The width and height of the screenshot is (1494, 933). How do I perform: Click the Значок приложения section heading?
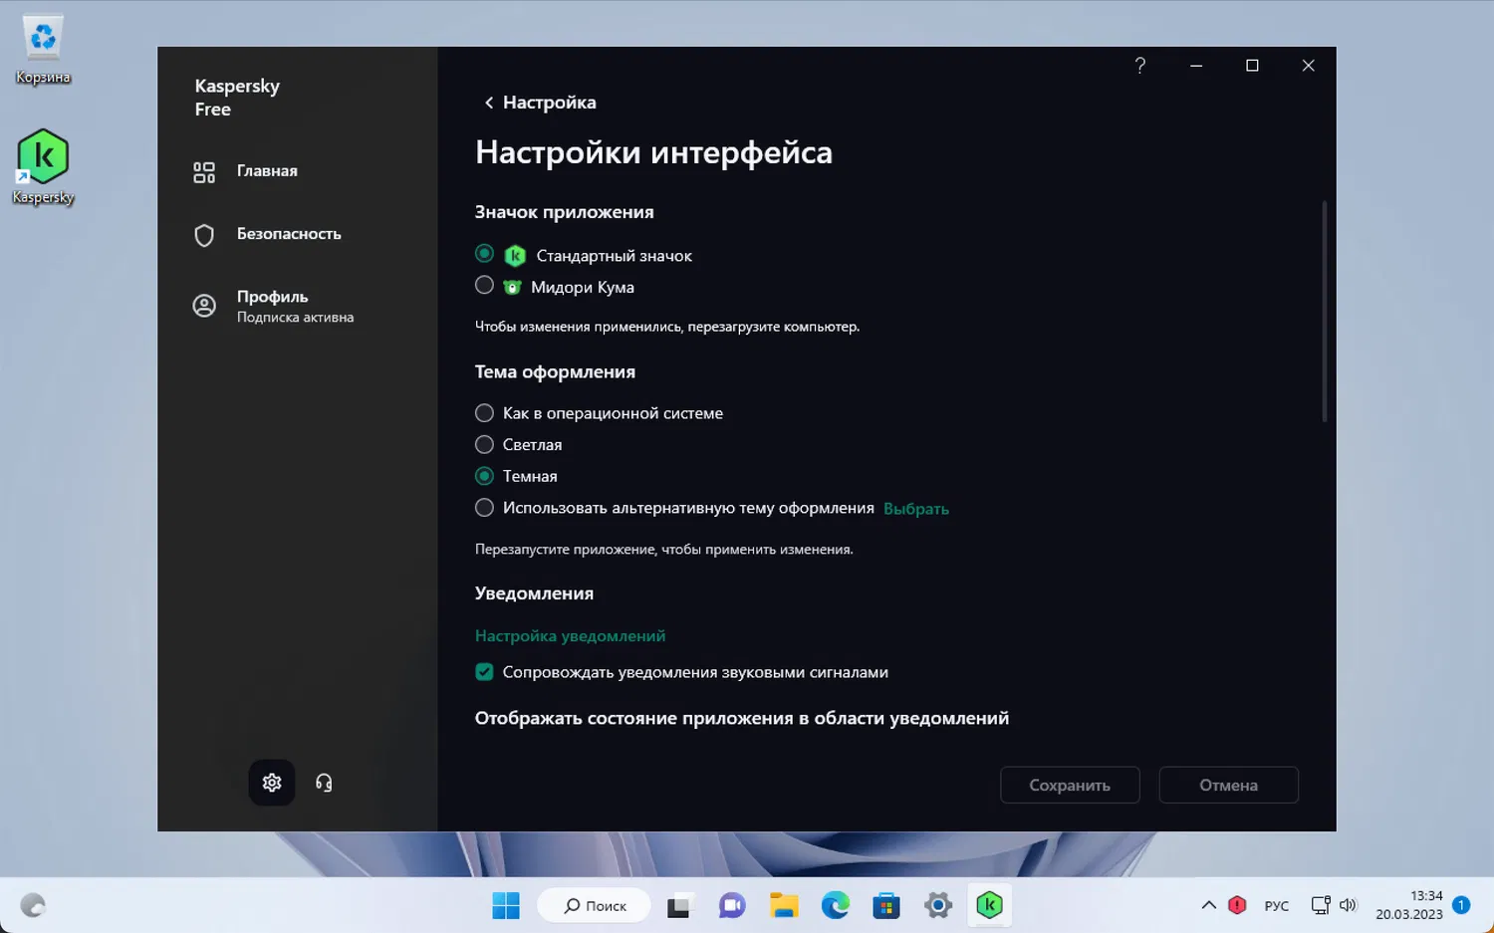565,212
